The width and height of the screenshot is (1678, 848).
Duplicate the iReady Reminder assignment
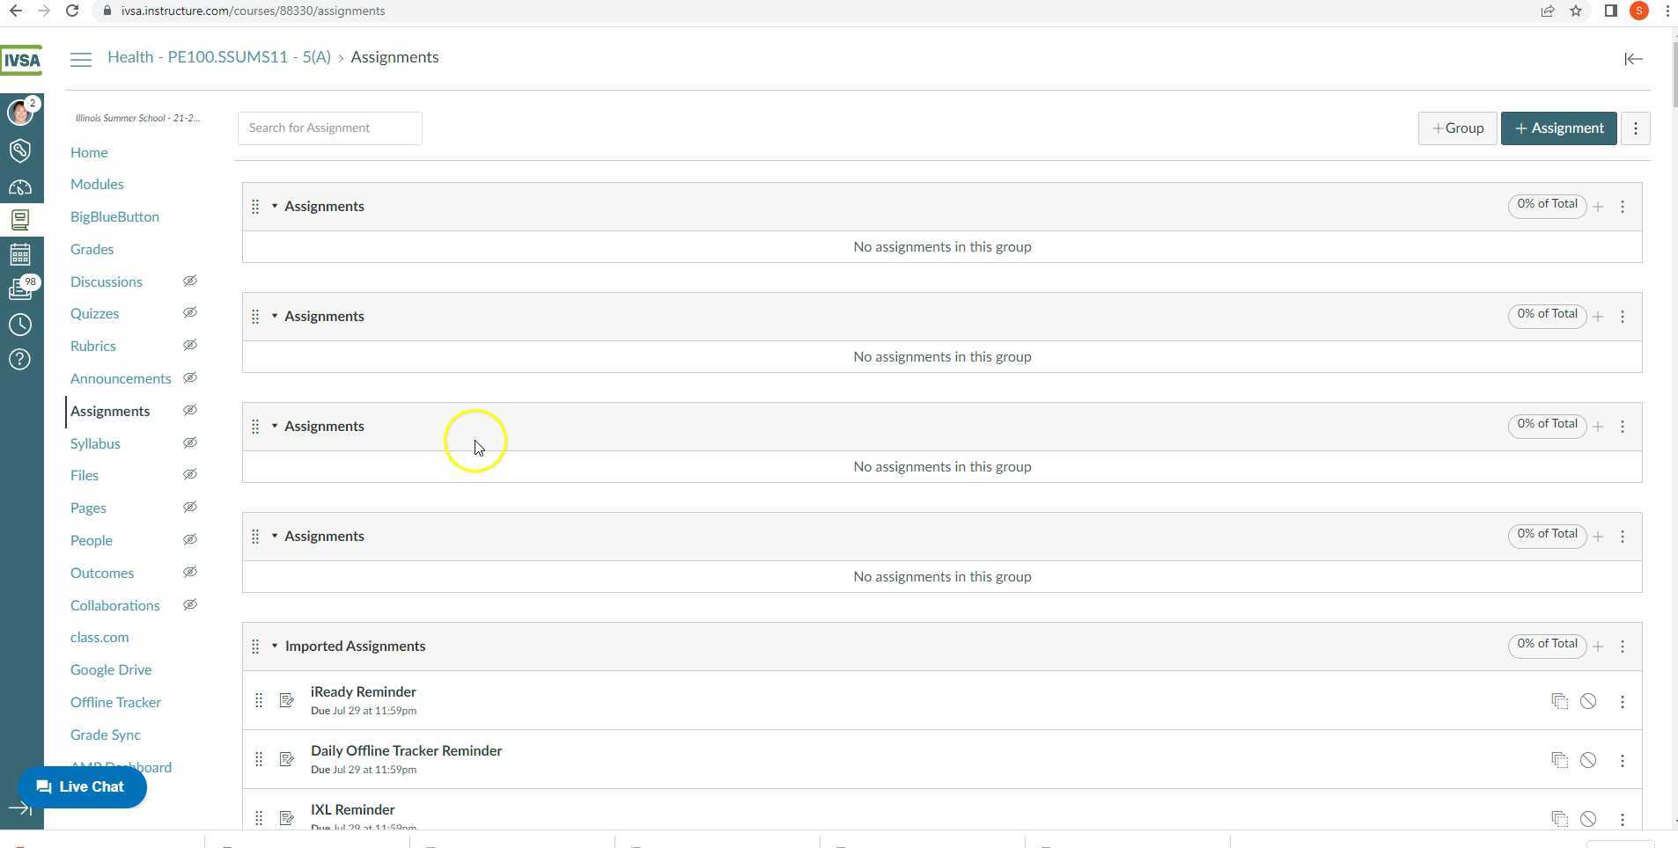(x=1559, y=701)
